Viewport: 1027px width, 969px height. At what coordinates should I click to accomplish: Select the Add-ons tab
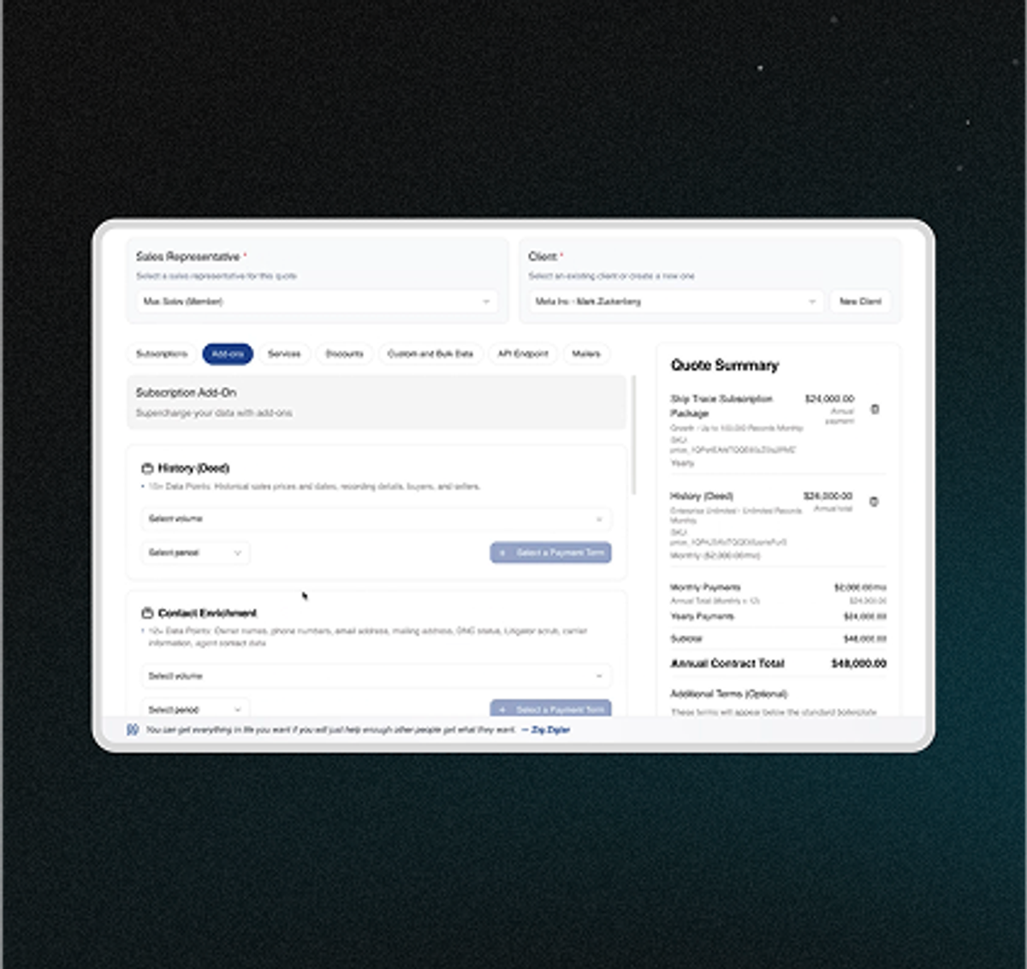(228, 354)
